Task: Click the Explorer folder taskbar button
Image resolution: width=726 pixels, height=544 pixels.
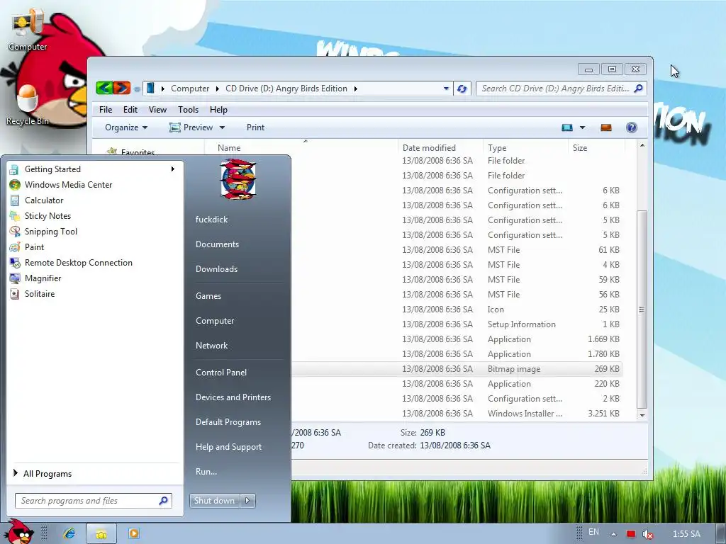Action: (x=101, y=534)
